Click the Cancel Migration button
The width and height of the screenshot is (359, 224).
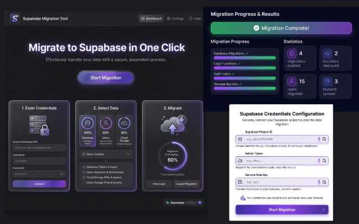coord(186,184)
